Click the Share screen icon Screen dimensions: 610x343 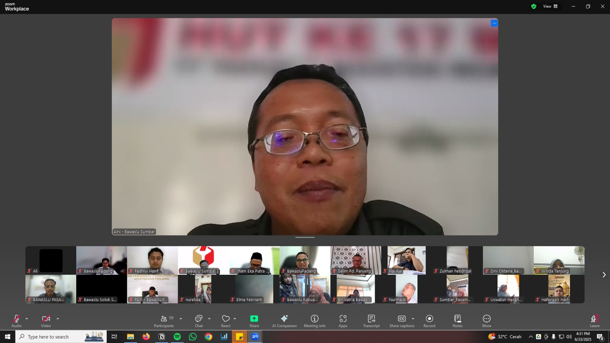(254, 321)
